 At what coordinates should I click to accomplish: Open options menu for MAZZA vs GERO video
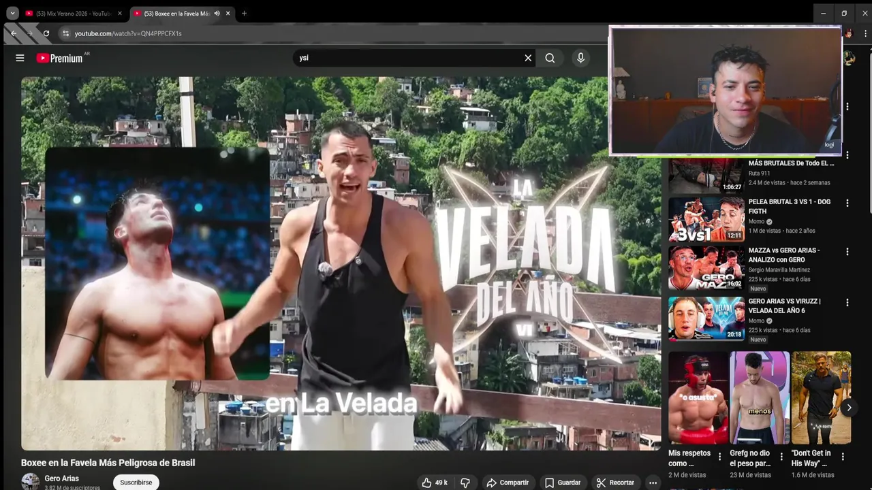point(847,251)
